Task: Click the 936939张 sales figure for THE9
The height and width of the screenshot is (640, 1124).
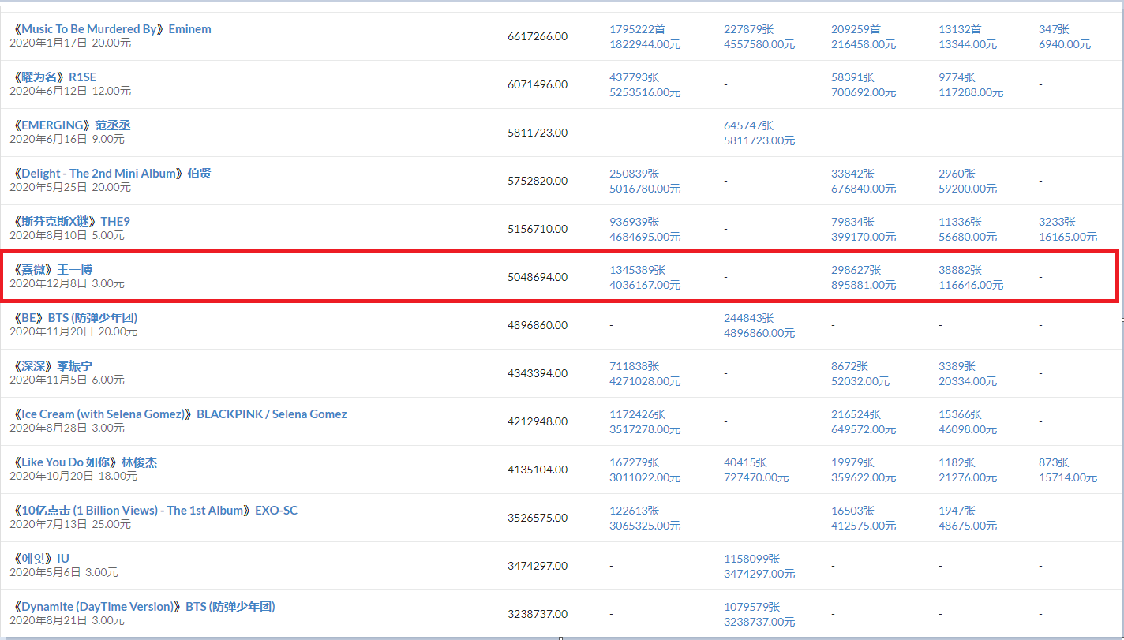Action: tap(635, 222)
